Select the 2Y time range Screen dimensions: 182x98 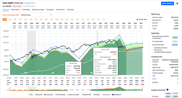pos(98,19)
